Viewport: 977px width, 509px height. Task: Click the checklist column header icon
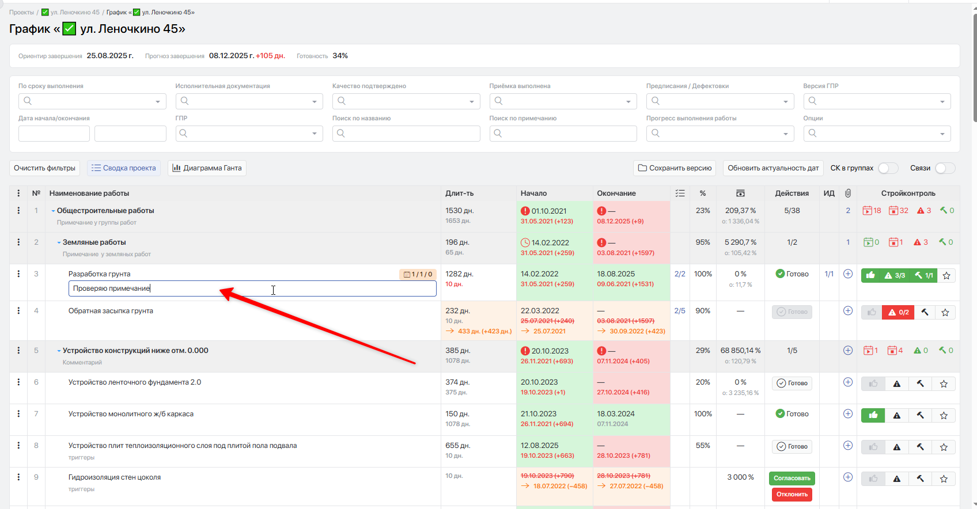click(x=680, y=193)
